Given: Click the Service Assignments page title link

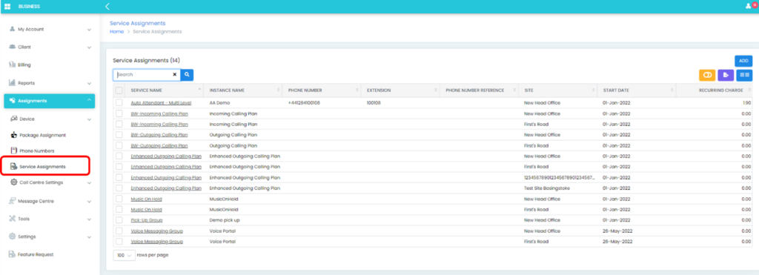Looking at the screenshot, I should (137, 23).
